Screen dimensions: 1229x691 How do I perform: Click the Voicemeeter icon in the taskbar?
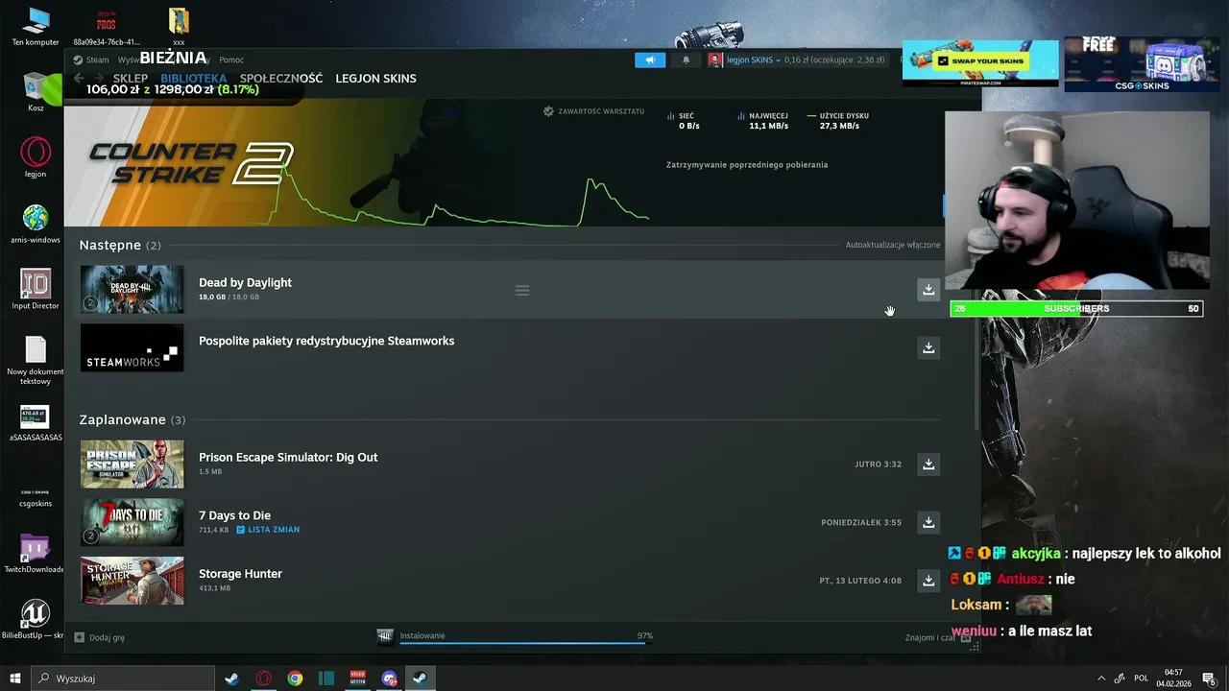pyautogui.click(x=358, y=679)
